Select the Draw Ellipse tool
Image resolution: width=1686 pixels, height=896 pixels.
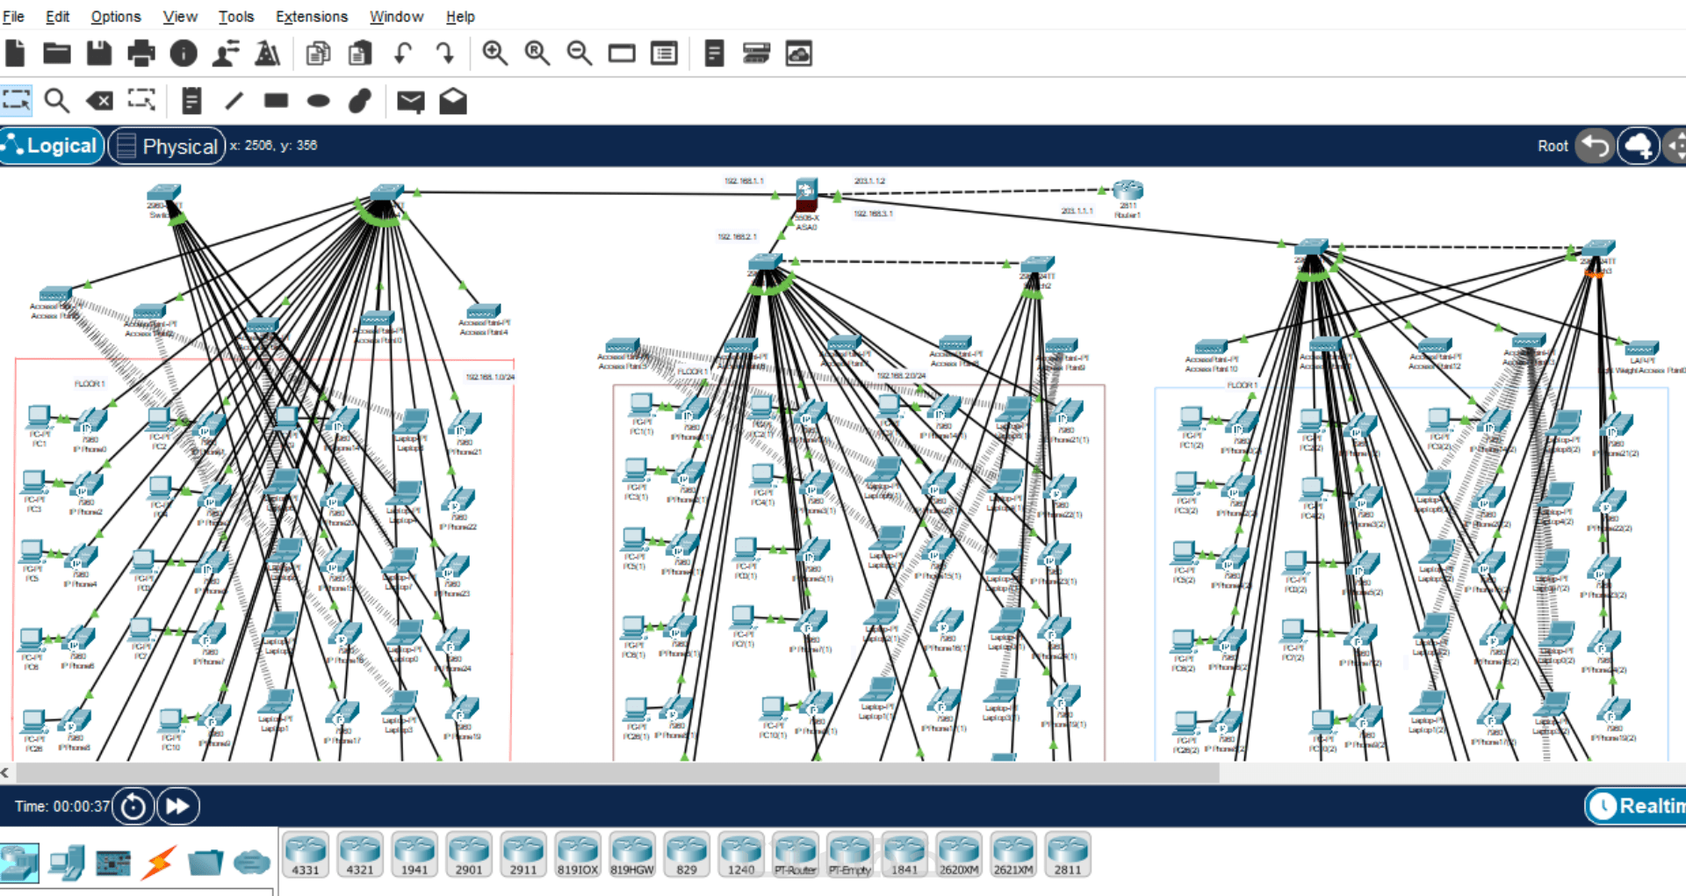point(319,101)
